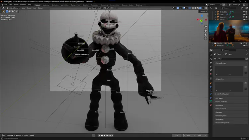Jump to the timeline start frame

pos(99,136)
